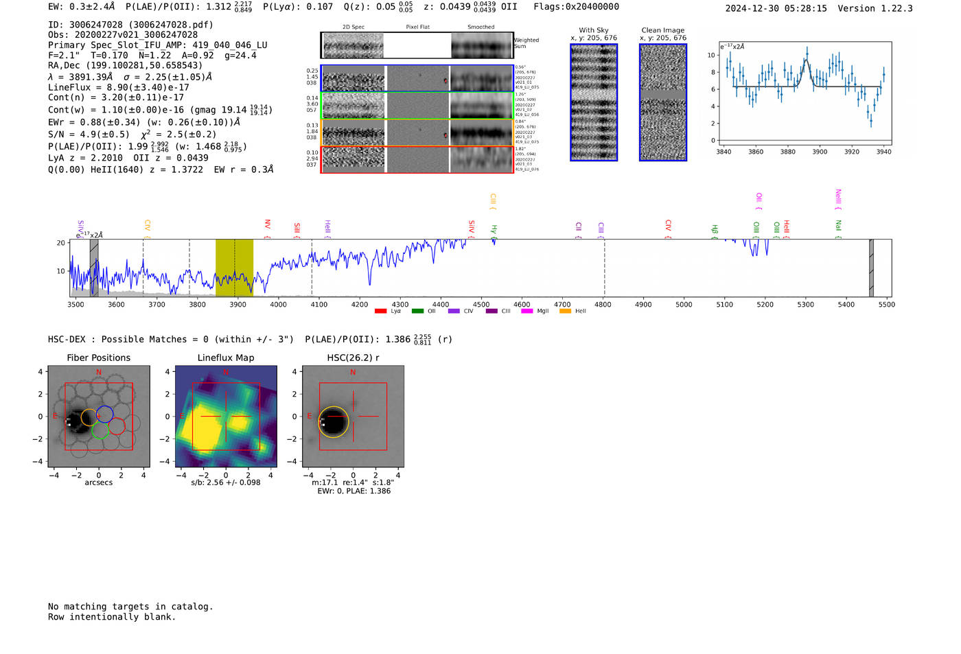Select the EWr: 0, PLAE: 1.386 caption
The width and height of the screenshot is (961, 654).
(x=354, y=491)
